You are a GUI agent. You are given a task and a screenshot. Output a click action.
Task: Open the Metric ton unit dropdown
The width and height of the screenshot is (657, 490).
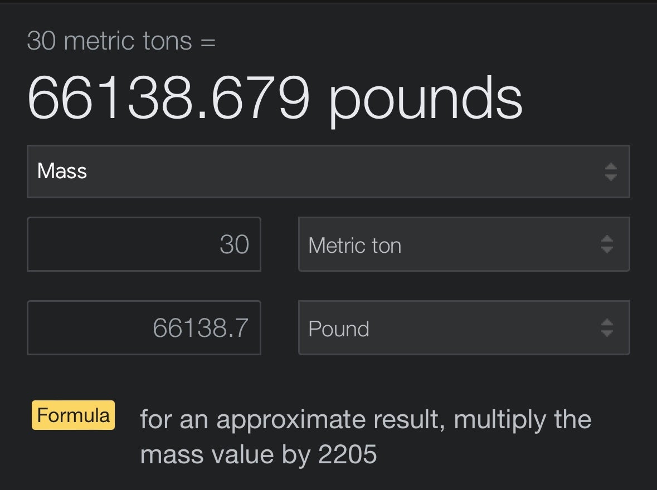[x=464, y=244]
